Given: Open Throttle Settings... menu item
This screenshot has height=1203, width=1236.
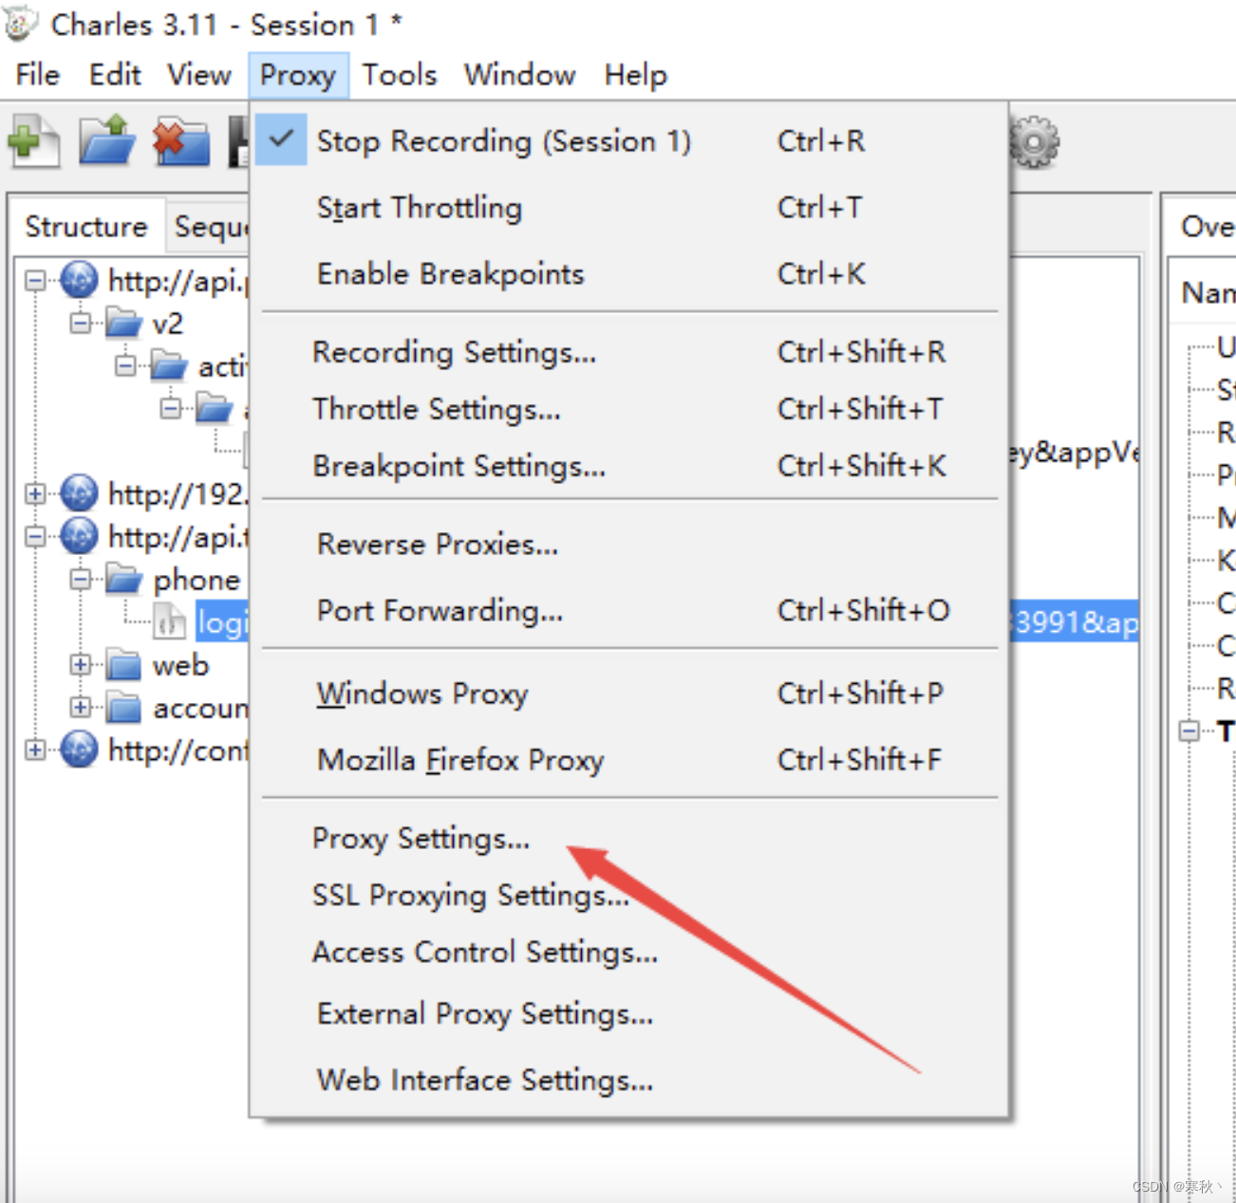Looking at the screenshot, I should [x=628, y=409].
